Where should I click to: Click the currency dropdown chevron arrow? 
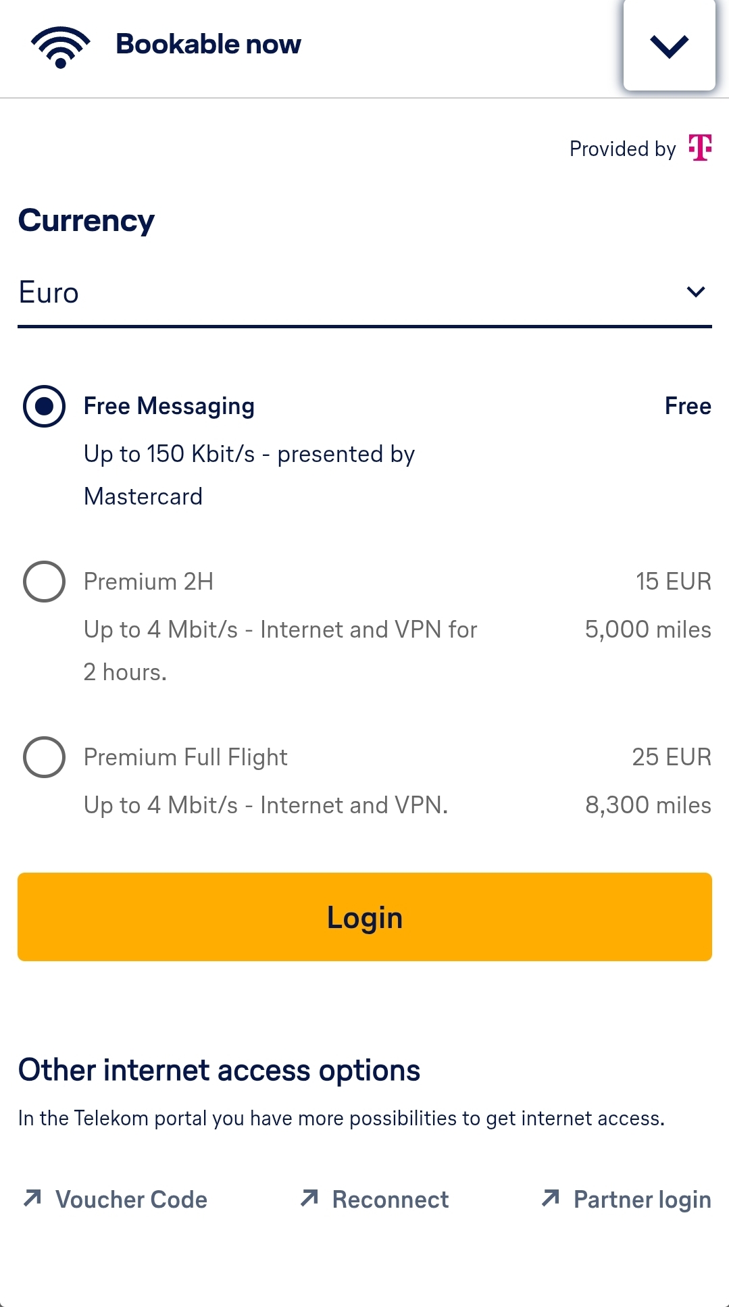tap(695, 292)
